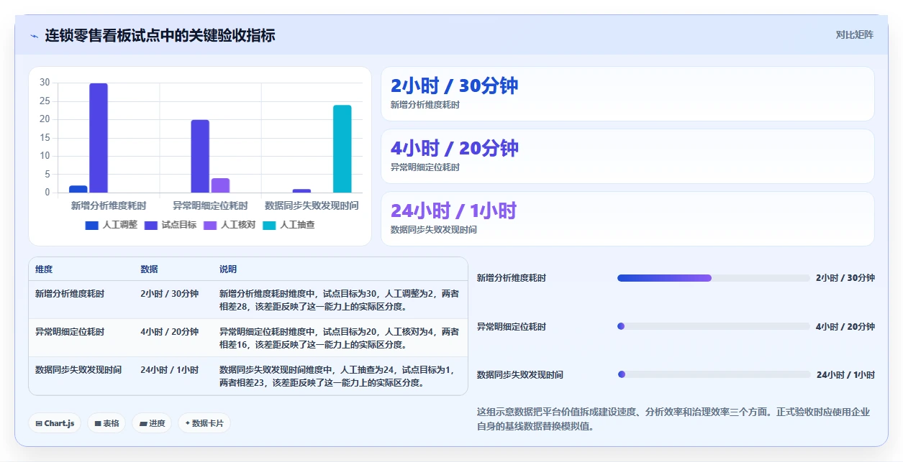Click the y-axis tick label 15
903x462 pixels.
tap(45, 138)
